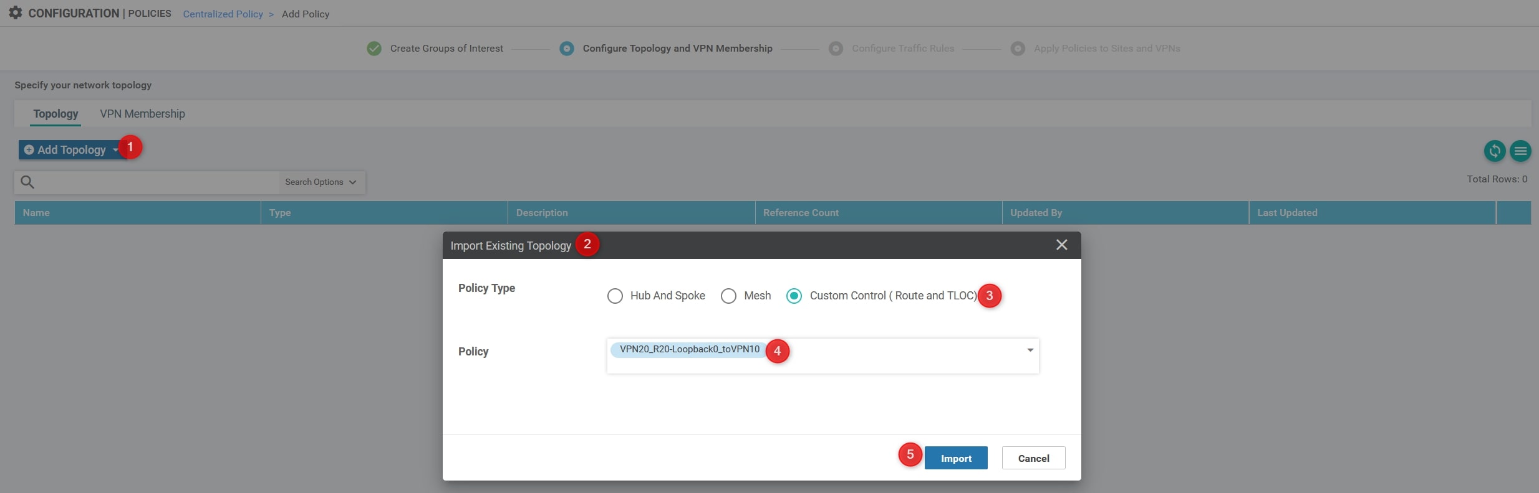1539x493 pixels.
Task: Click the green refresh icon
Action: click(x=1494, y=151)
